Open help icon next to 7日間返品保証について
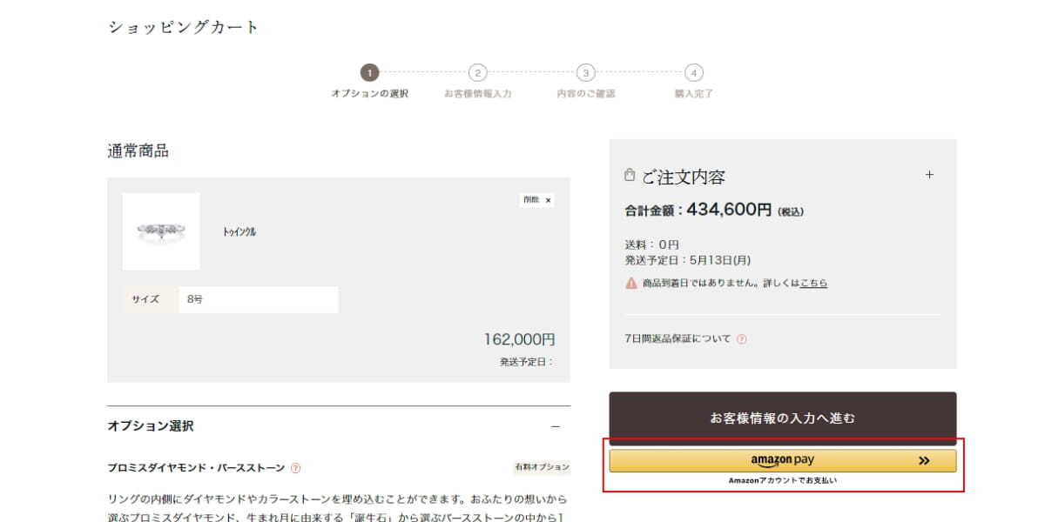The width and height of the screenshot is (1045, 522). (x=742, y=339)
